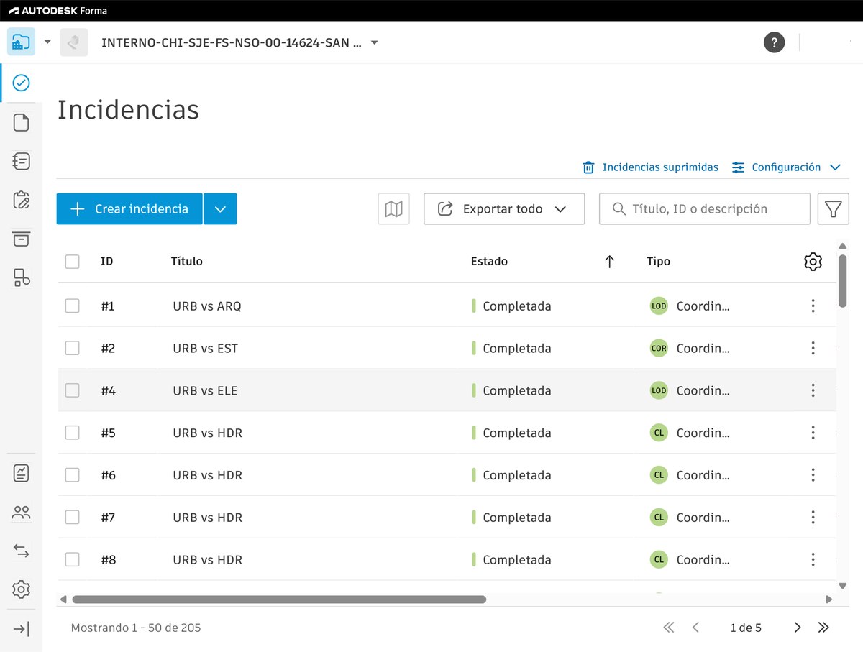Open the Help question mark icon

[x=774, y=42]
